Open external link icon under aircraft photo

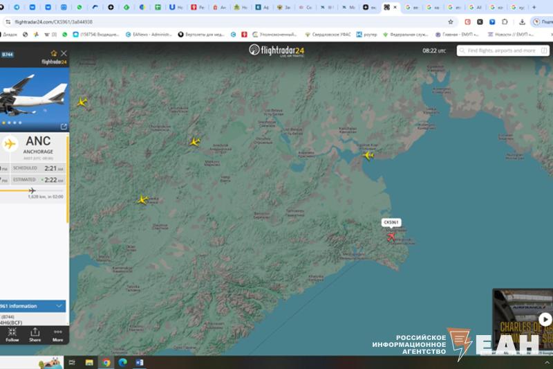[x=64, y=127]
